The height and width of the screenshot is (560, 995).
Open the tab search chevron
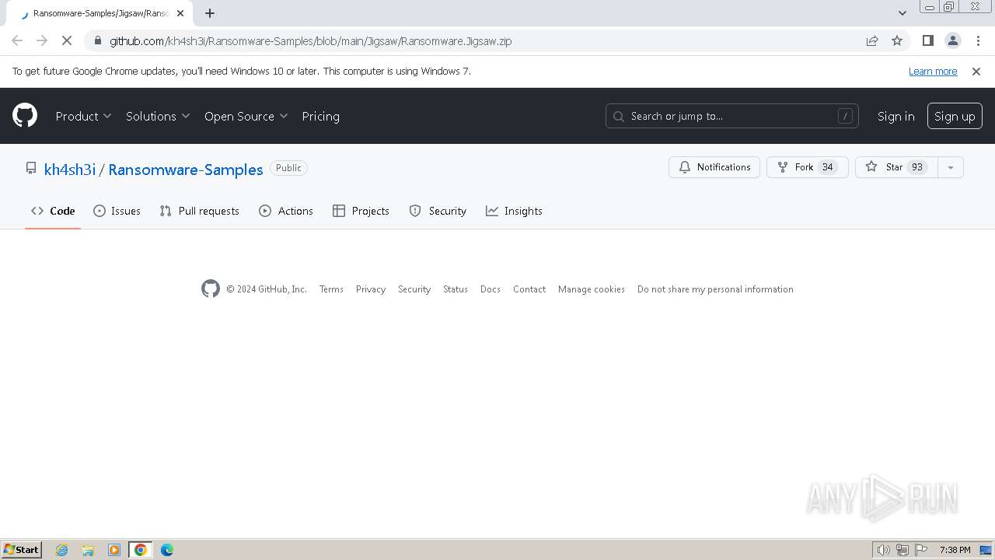902,13
